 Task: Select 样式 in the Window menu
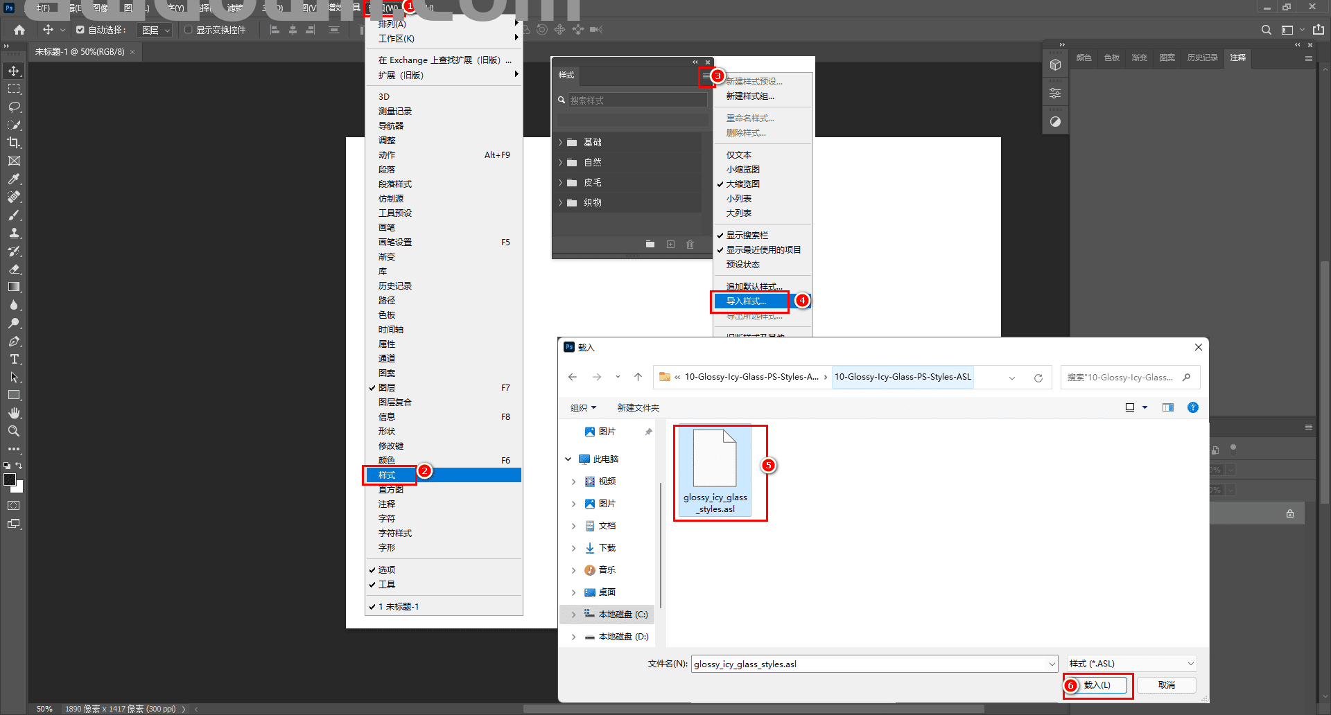[x=387, y=475]
